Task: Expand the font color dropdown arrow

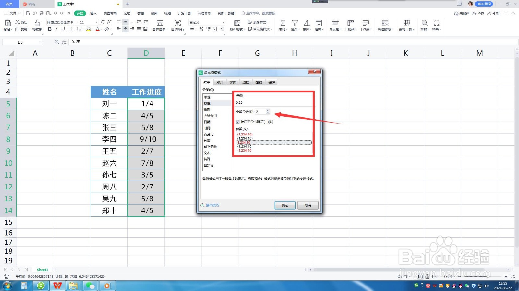Action: (x=102, y=29)
